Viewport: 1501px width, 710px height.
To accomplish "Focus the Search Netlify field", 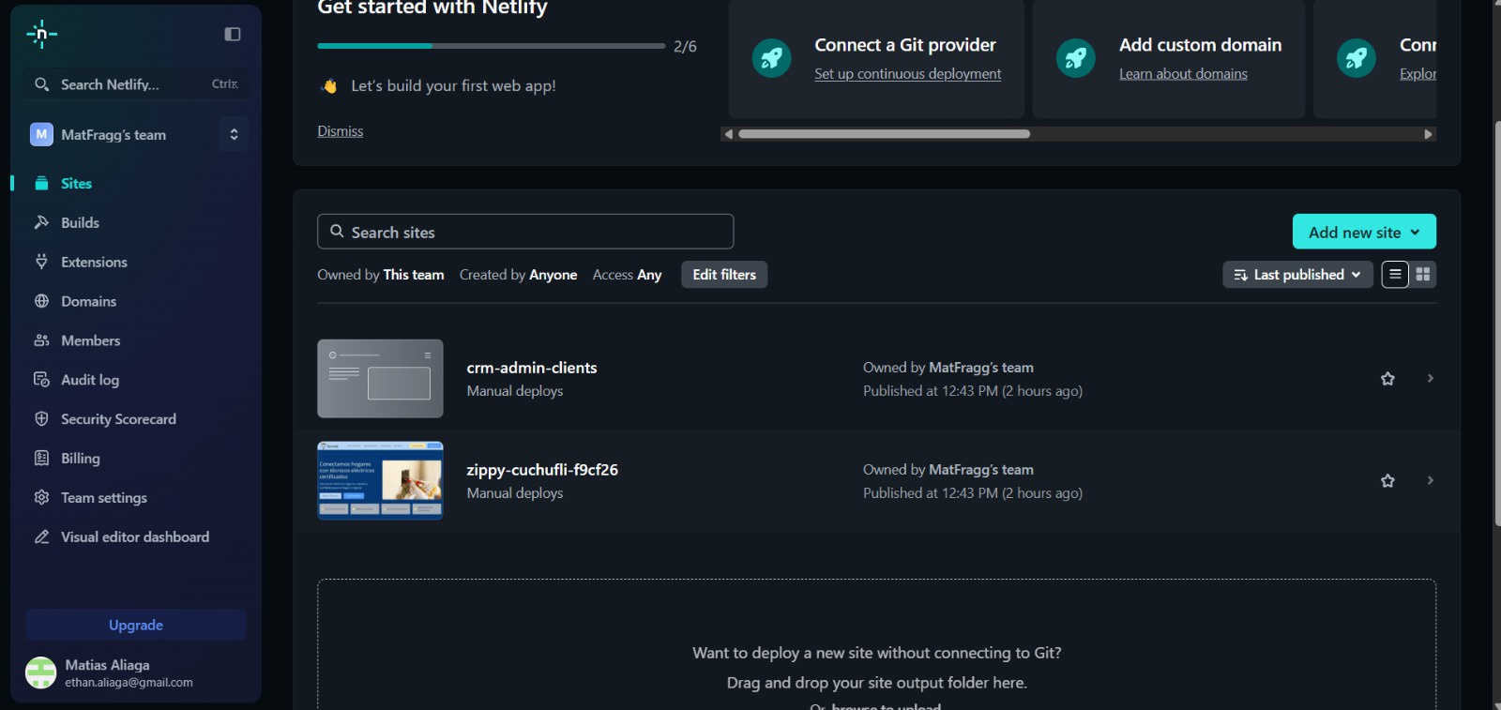I will click(x=136, y=84).
